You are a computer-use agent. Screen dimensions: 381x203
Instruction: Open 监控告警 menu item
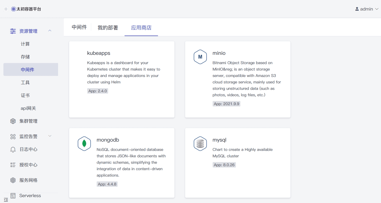28,136
